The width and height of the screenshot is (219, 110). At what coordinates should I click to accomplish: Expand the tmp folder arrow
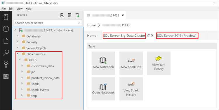click(22, 95)
